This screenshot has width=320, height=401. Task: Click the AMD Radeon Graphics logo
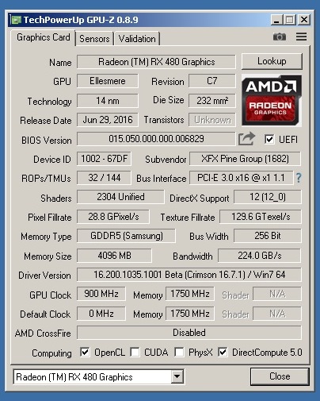(272, 100)
